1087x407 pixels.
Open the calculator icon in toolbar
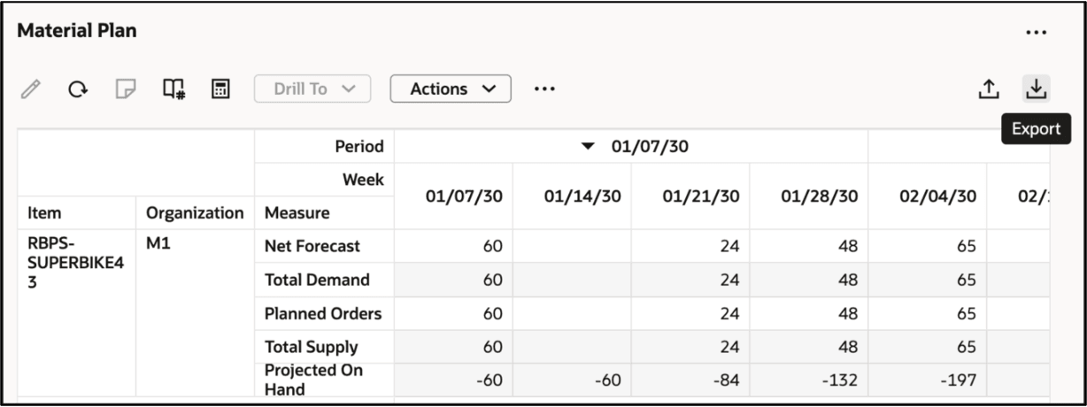click(220, 88)
